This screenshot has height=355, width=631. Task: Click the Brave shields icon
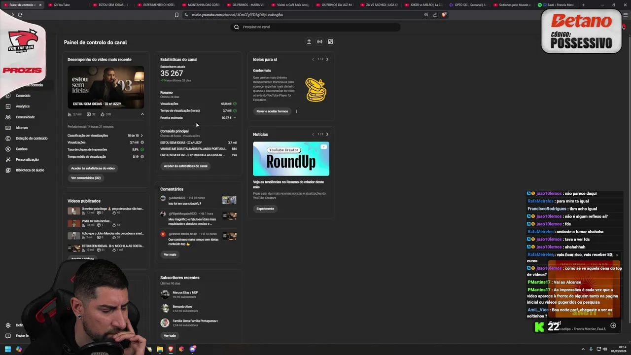(444, 15)
